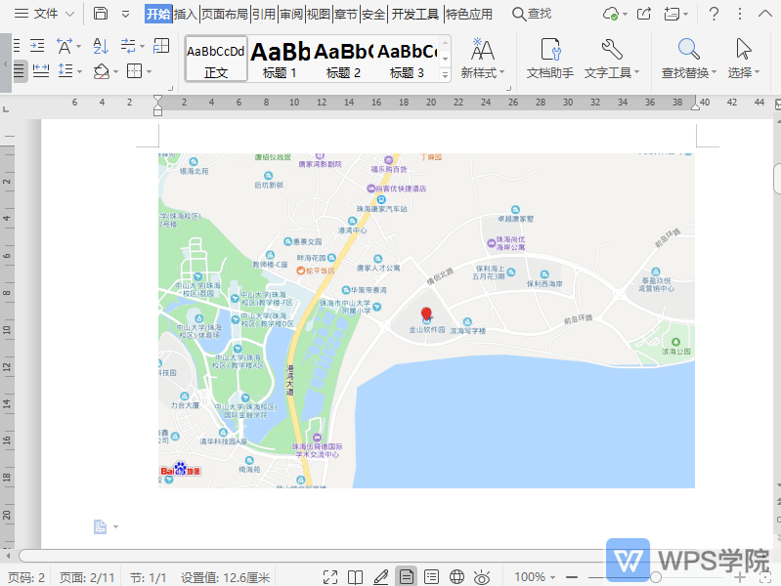Open the Insert (插入) ribbon tab
The height and width of the screenshot is (586, 781).
click(x=186, y=14)
